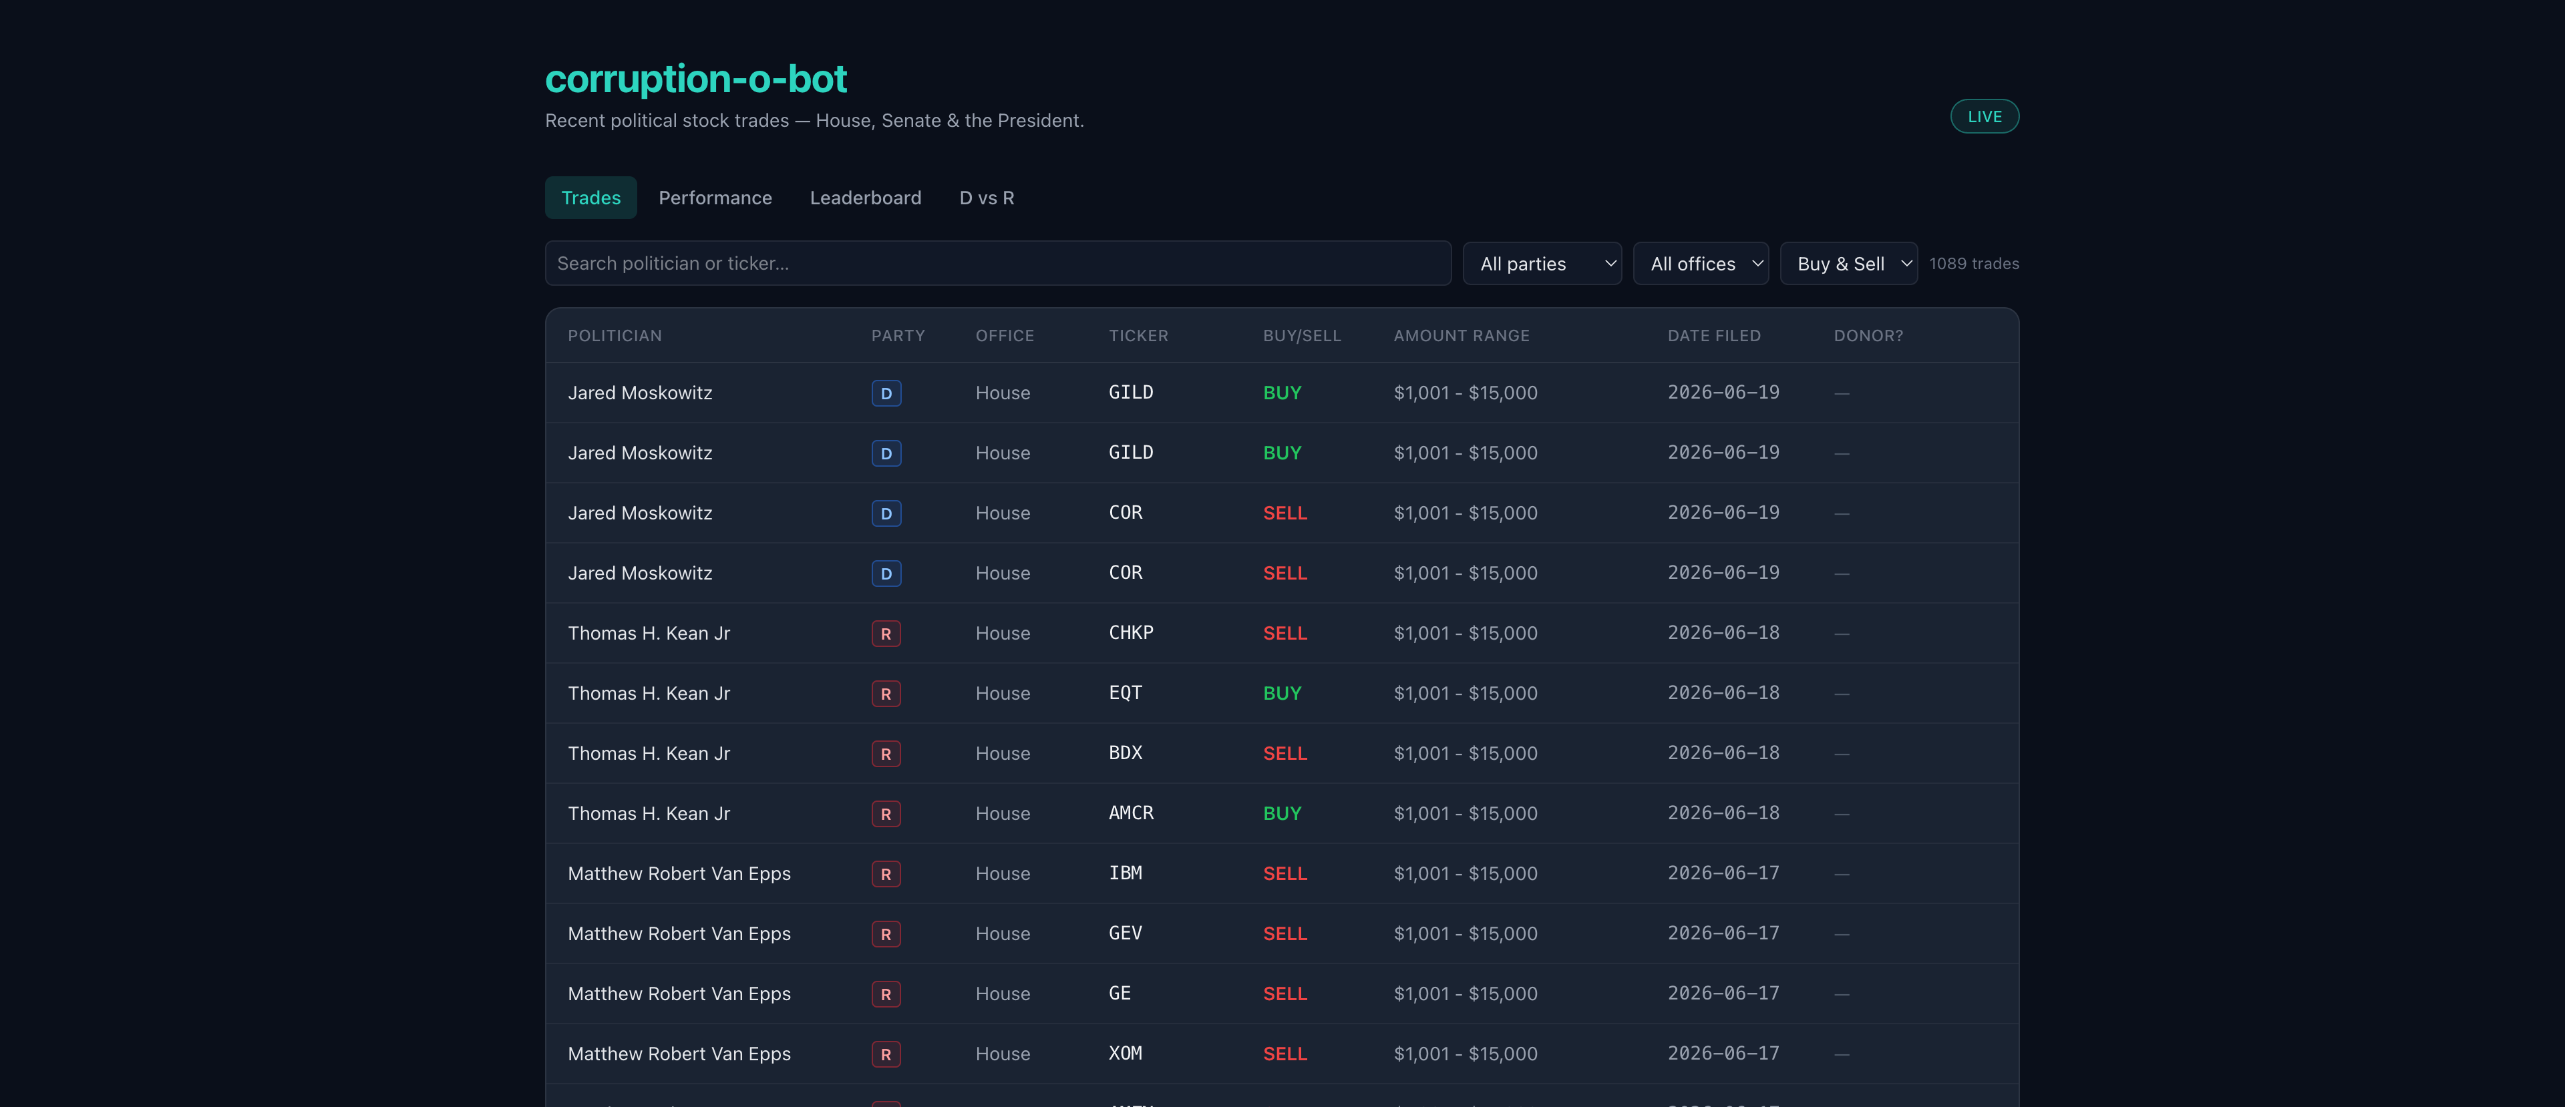This screenshot has height=1107, width=2565.
Task: Click the BUY/SELL column header
Action: tap(1301, 335)
